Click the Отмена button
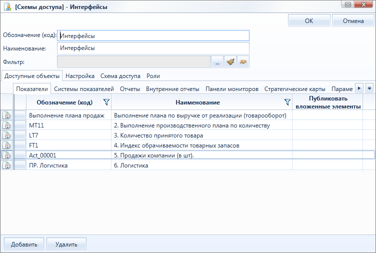The width and height of the screenshot is (376, 253). (353, 20)
